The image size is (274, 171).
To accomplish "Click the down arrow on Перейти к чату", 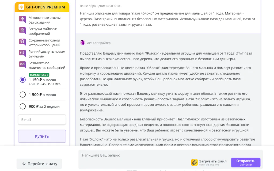I will pyautogui.click(x=24, y=164).
